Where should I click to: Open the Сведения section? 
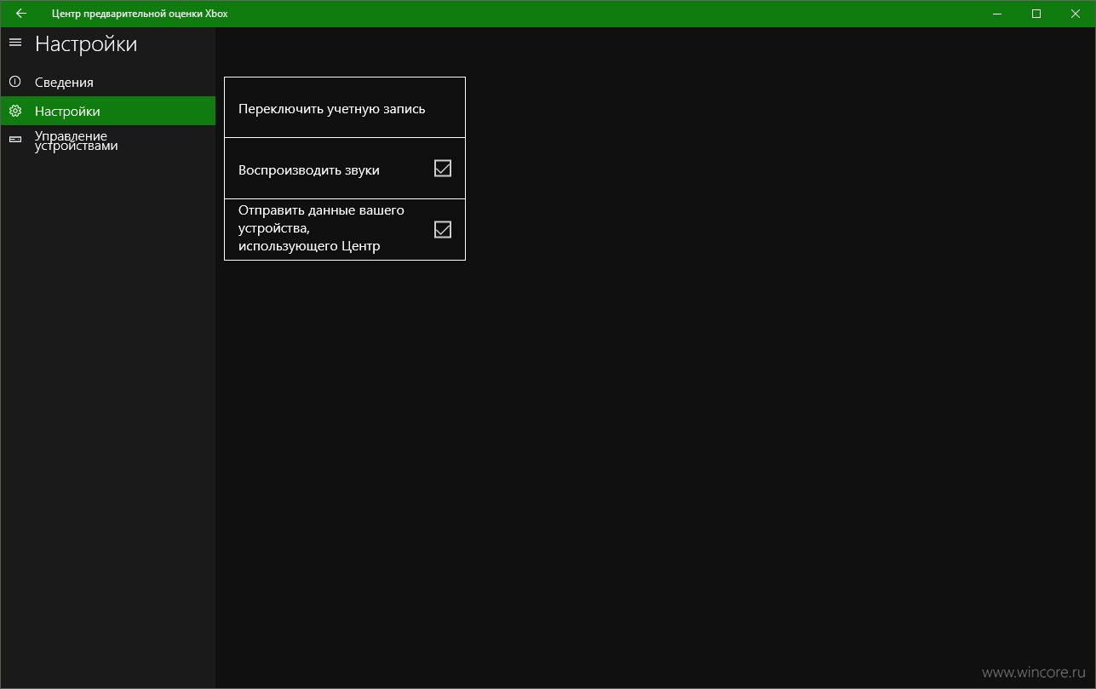(x=108, y=82)
